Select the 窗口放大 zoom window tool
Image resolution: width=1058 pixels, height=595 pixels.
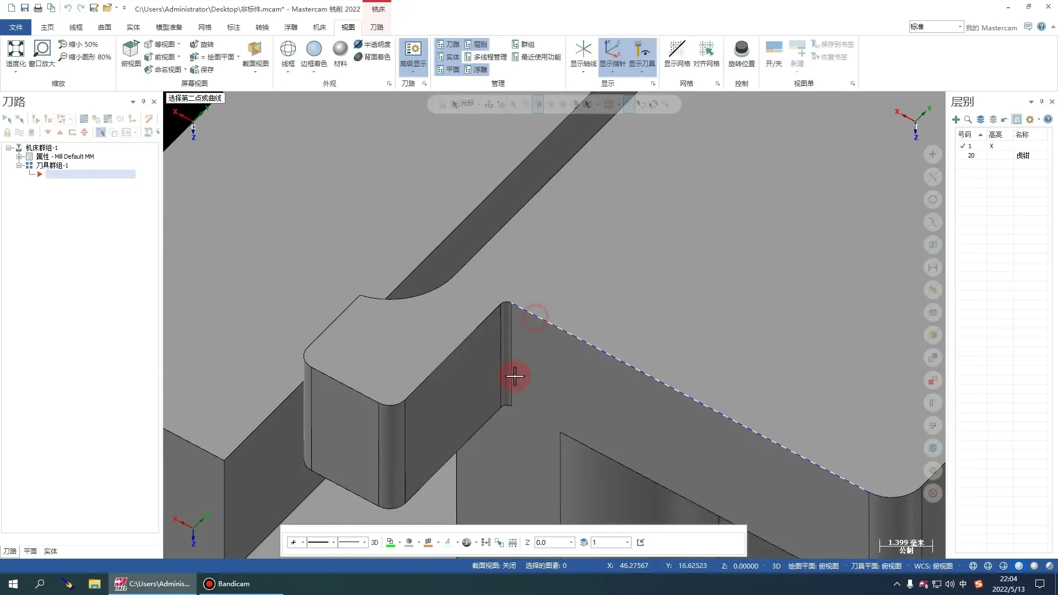pos(42,50)
